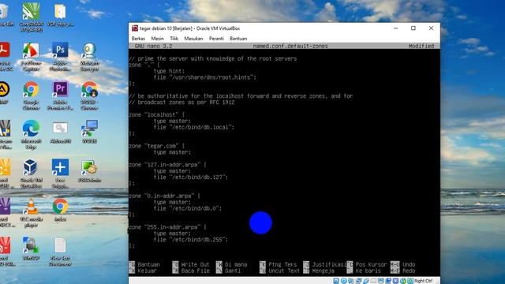Click the Keluar shortcut label

[x=147, y=271]
